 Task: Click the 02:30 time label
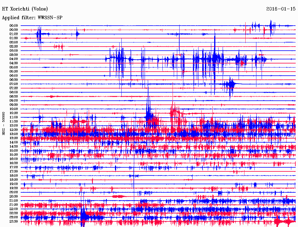(x=14, y=47)
